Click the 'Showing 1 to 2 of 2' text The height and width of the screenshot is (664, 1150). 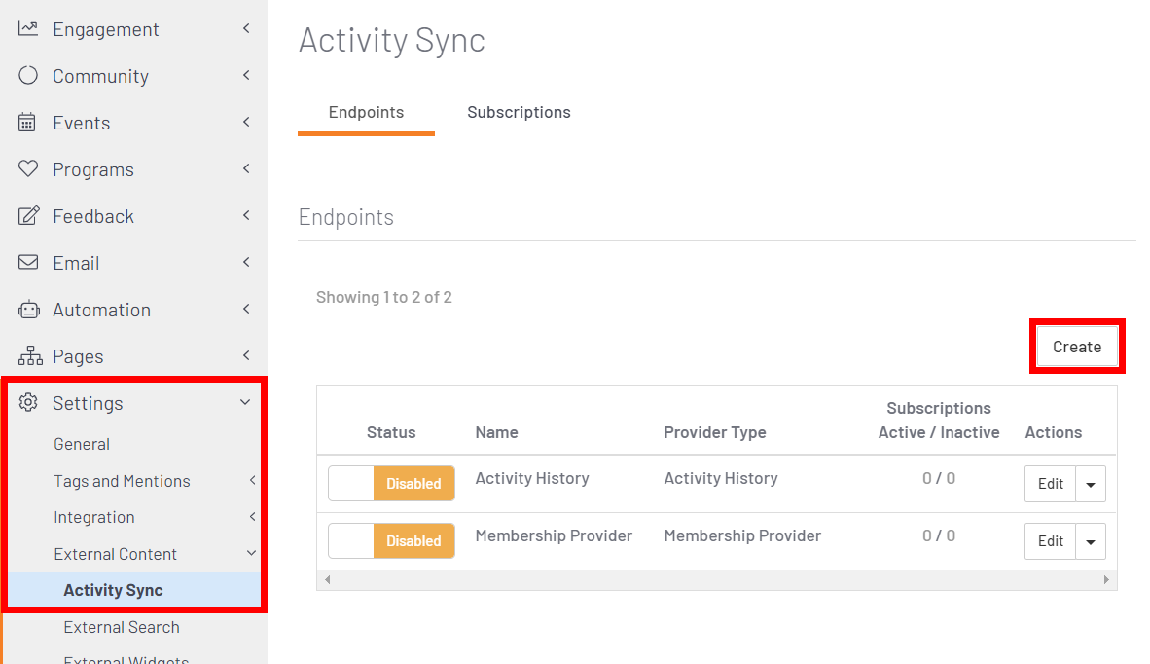383,297
